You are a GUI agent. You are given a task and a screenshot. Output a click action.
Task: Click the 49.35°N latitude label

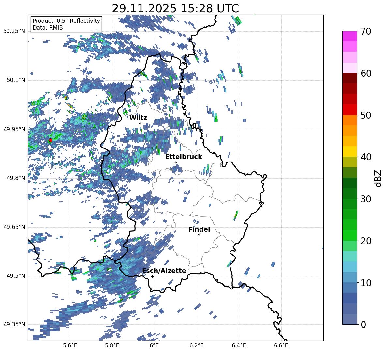click(14, 324)
